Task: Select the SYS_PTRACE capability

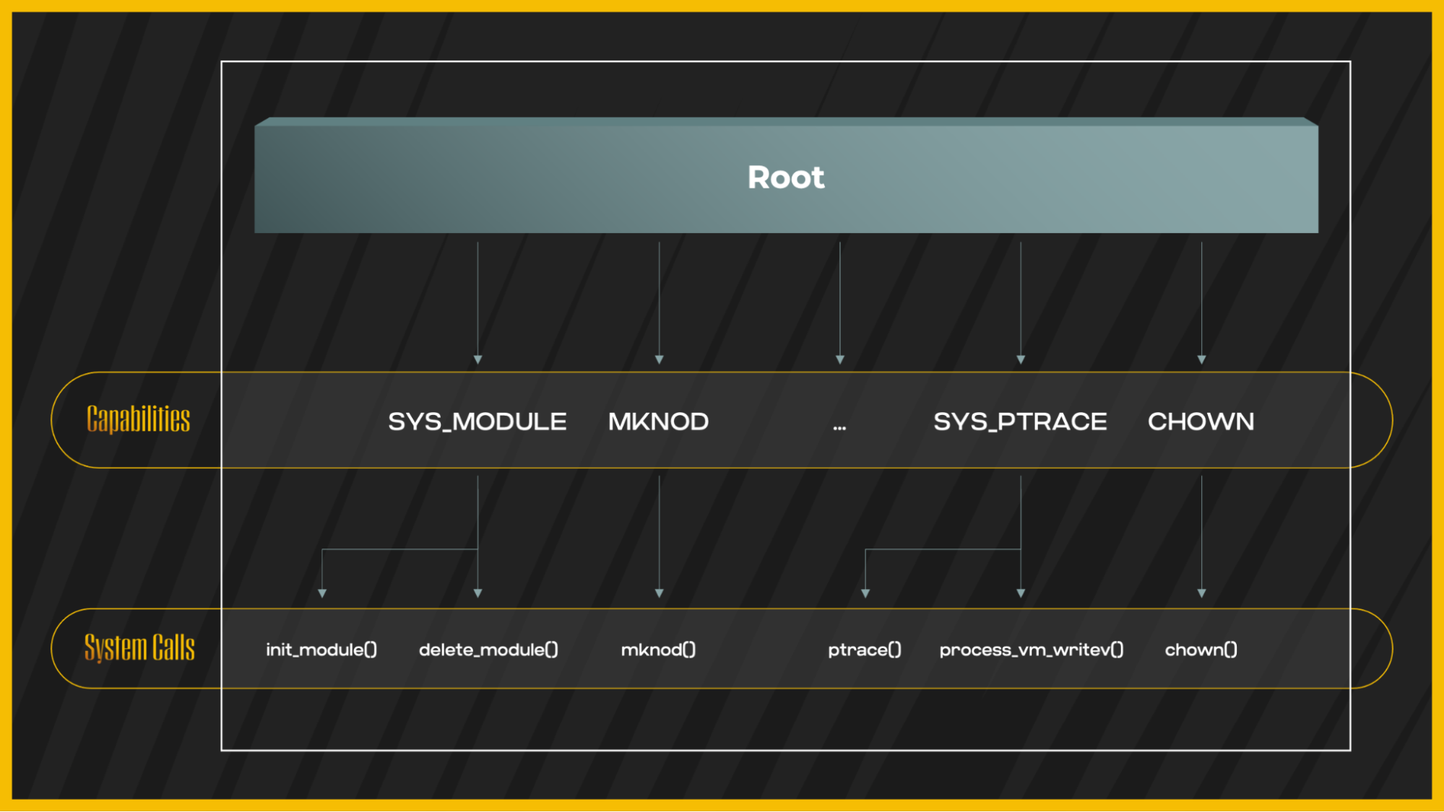Action: 1021,421
